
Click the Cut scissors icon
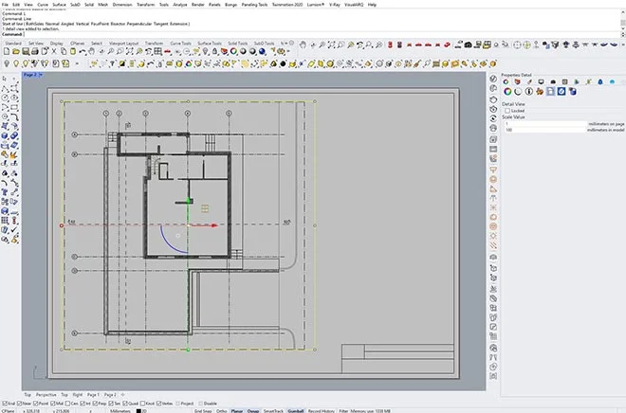(x=54, y=51)
